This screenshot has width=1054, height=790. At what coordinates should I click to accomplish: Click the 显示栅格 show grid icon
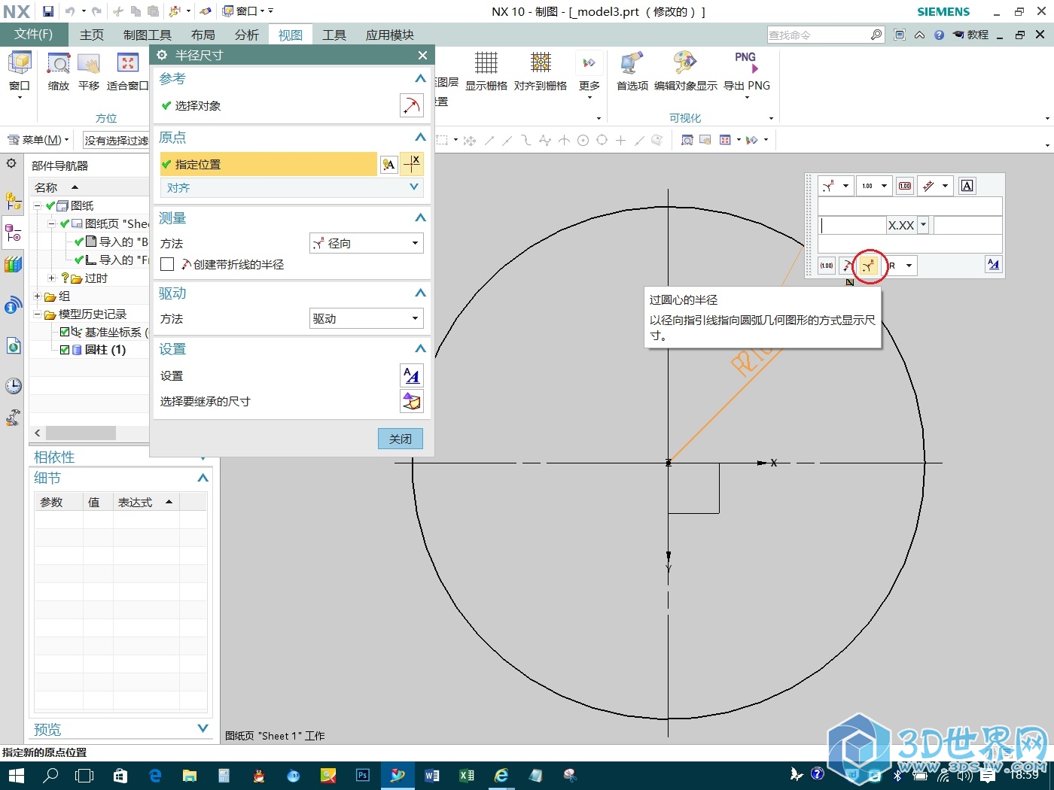486,63
